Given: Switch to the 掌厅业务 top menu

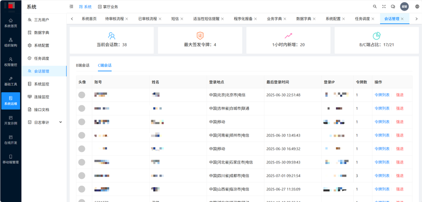Looking at the screenshot, I should tap(108, 7).
